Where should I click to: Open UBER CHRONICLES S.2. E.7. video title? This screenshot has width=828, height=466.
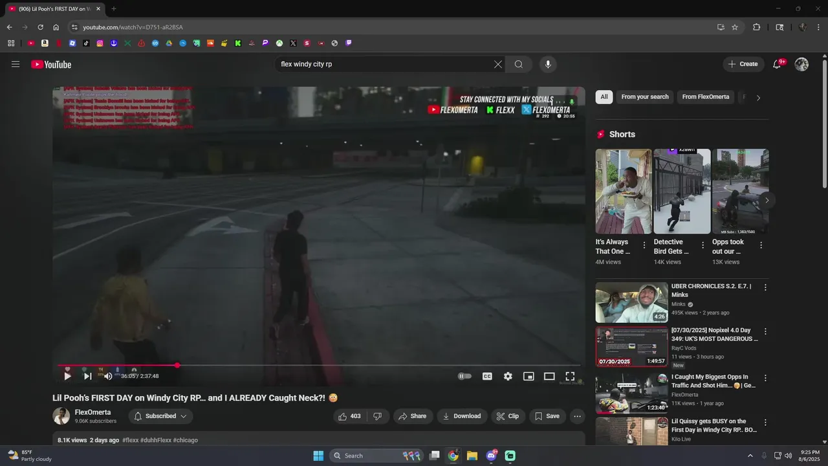(712, 290)
